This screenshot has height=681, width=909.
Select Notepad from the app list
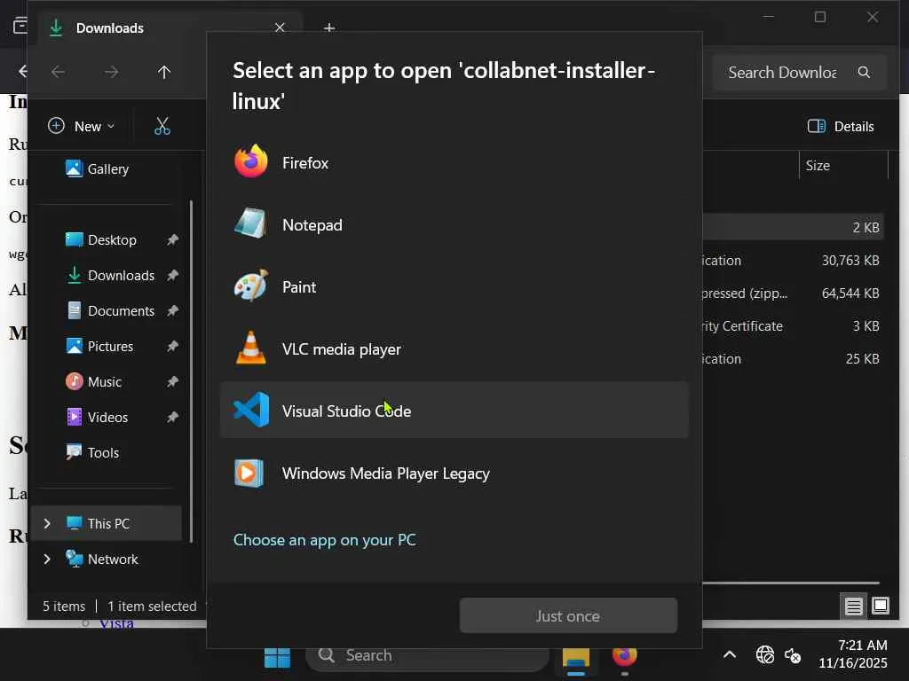[x=454, y=224]
